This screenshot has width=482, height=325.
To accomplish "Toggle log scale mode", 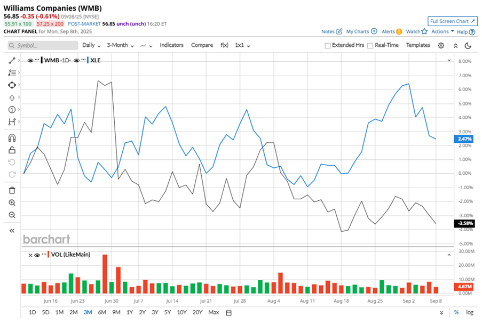I will click(x=469, y=312).
